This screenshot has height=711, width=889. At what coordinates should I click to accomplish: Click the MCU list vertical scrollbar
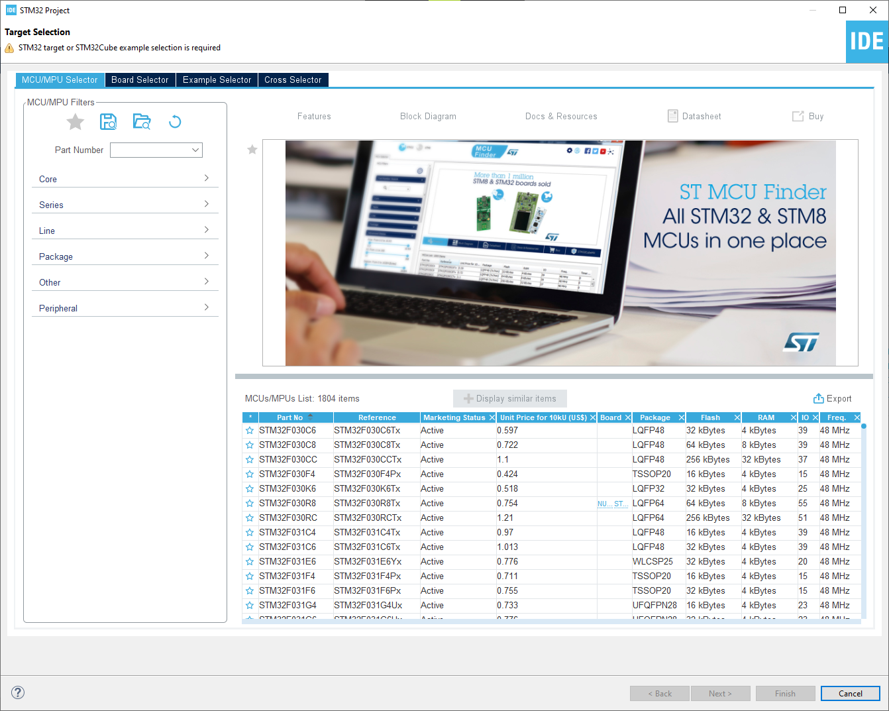pos(864,520)
